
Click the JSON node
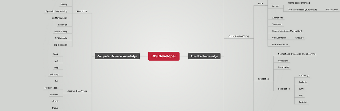[x=302, y=89]
